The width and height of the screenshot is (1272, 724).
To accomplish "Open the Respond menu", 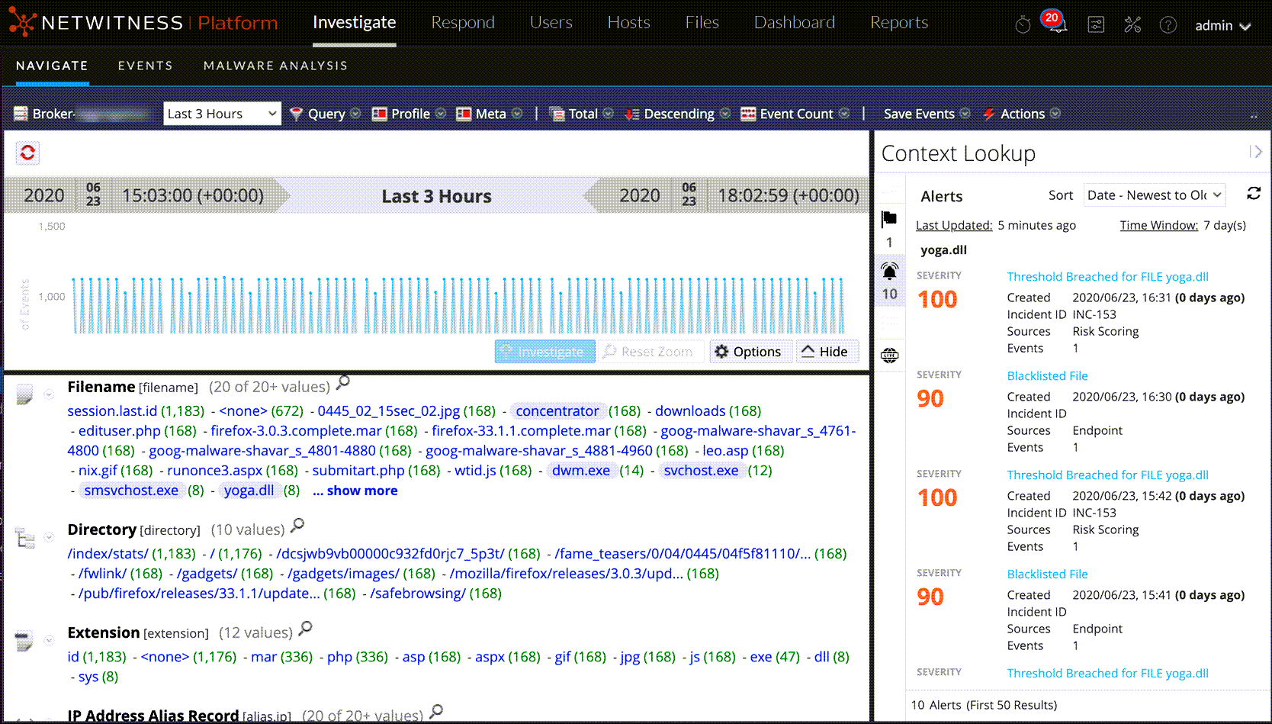I will pos(463,23).
